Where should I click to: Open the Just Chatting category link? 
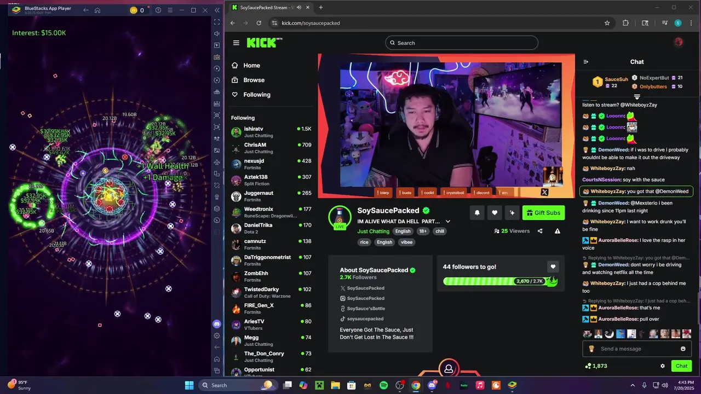coord(374,231)
